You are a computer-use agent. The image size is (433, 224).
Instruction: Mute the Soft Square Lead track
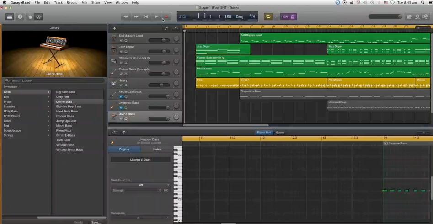(x=121, y=40)
